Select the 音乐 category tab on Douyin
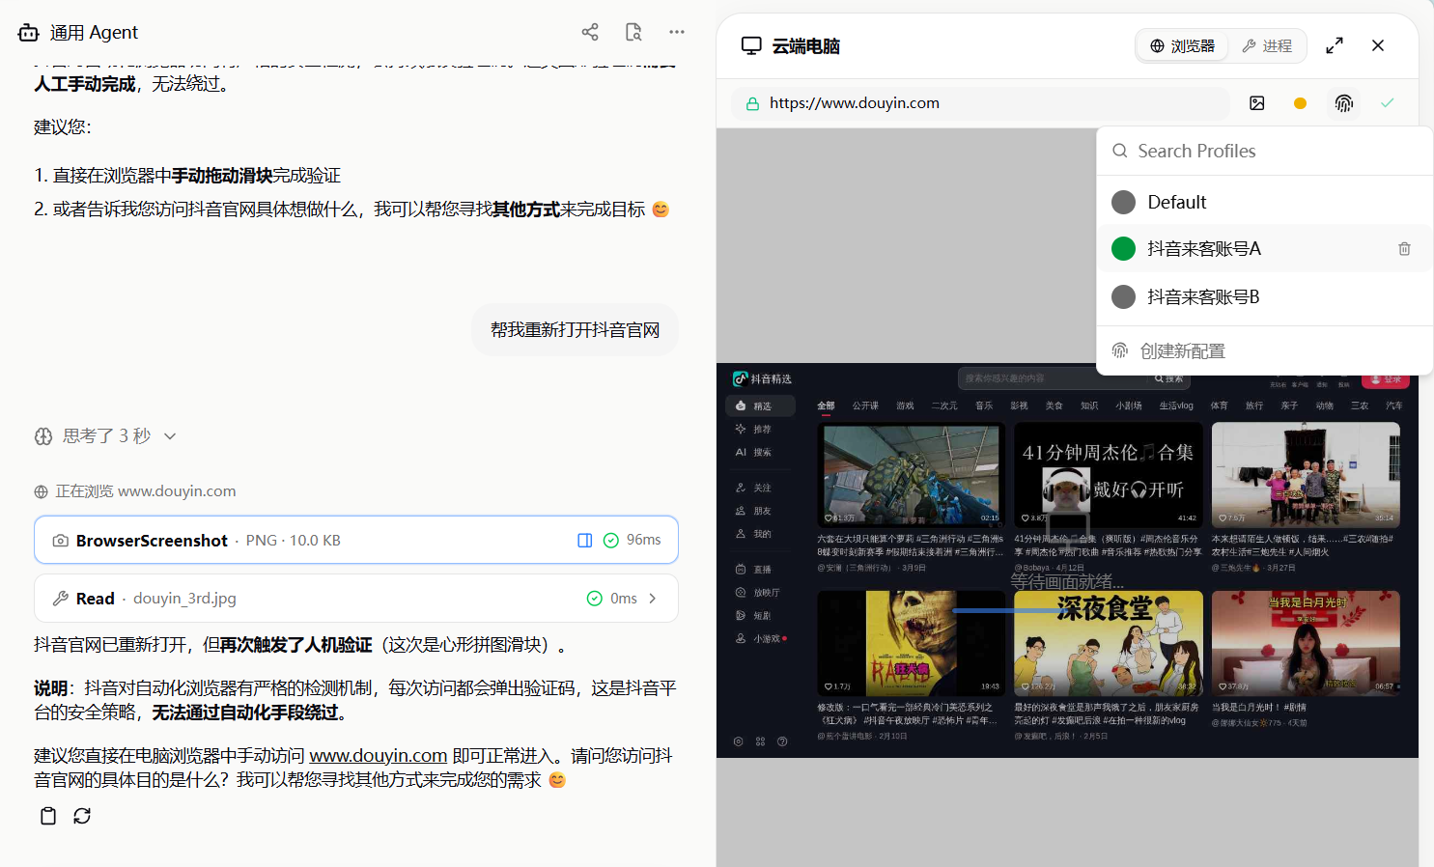Screen dimensions: 1434x867 pyautogui.click(x=984, y=406)
